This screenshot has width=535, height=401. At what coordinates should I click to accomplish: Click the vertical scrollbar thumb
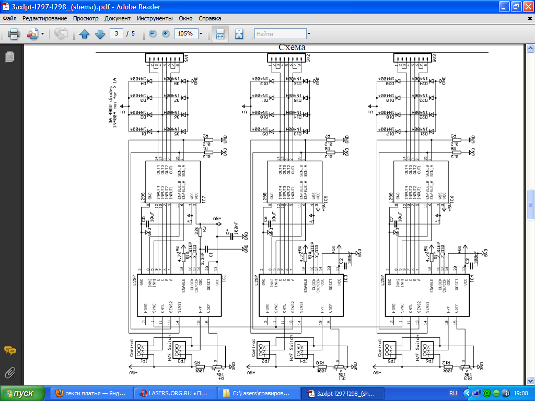(530, 205)
